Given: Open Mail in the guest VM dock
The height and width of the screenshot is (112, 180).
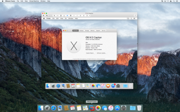Looking at the screenshot, I should [x=63, y=86].
